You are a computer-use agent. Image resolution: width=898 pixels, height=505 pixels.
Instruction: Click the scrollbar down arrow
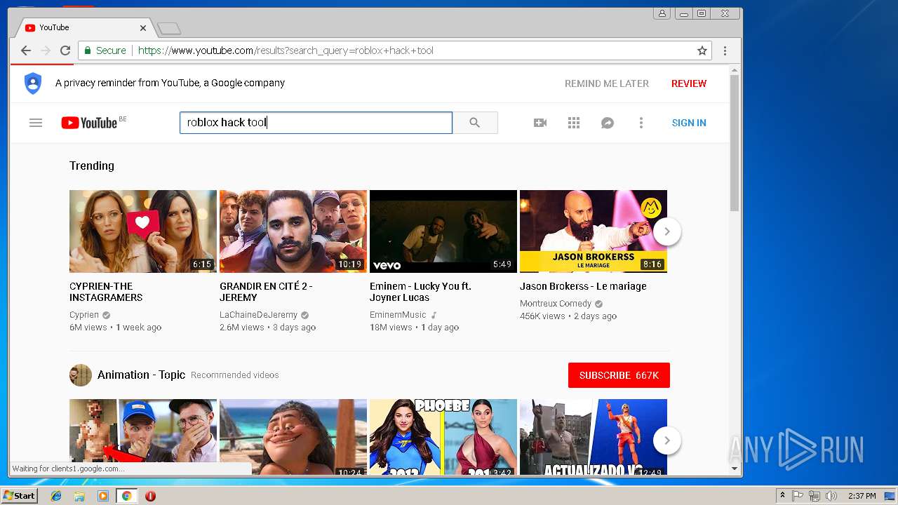pyautogui.click(x=735, y=469)
